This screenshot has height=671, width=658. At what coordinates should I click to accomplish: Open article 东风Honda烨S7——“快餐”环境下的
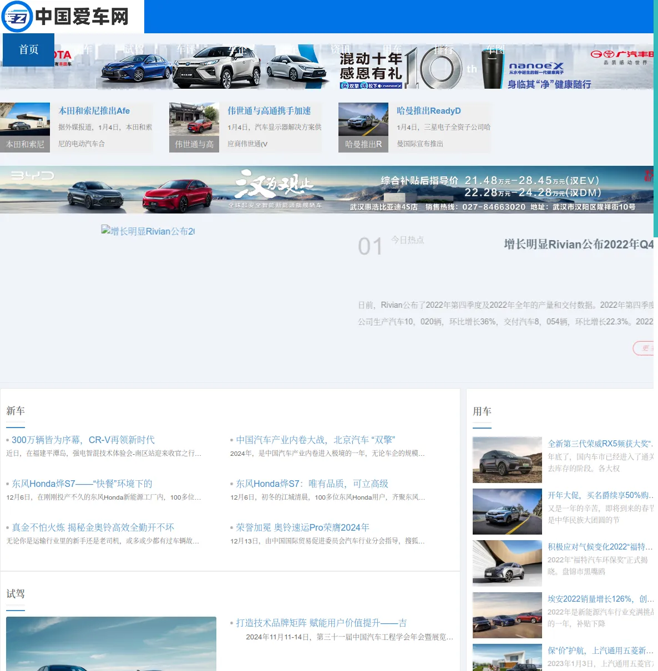click(82, 484)
